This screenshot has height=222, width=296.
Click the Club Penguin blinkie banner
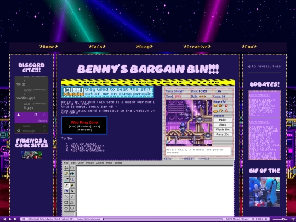coord(107,92)
